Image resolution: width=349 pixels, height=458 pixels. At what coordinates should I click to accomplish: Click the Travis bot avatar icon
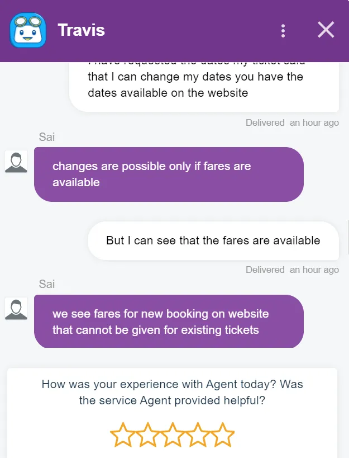(x=28, y=31)
